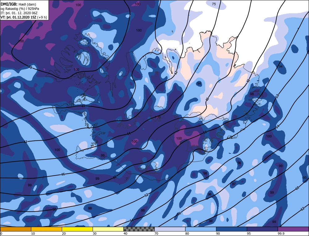Click the legend tick label '20'
This screenshot has height=236, width=309.
coord(64,234)
